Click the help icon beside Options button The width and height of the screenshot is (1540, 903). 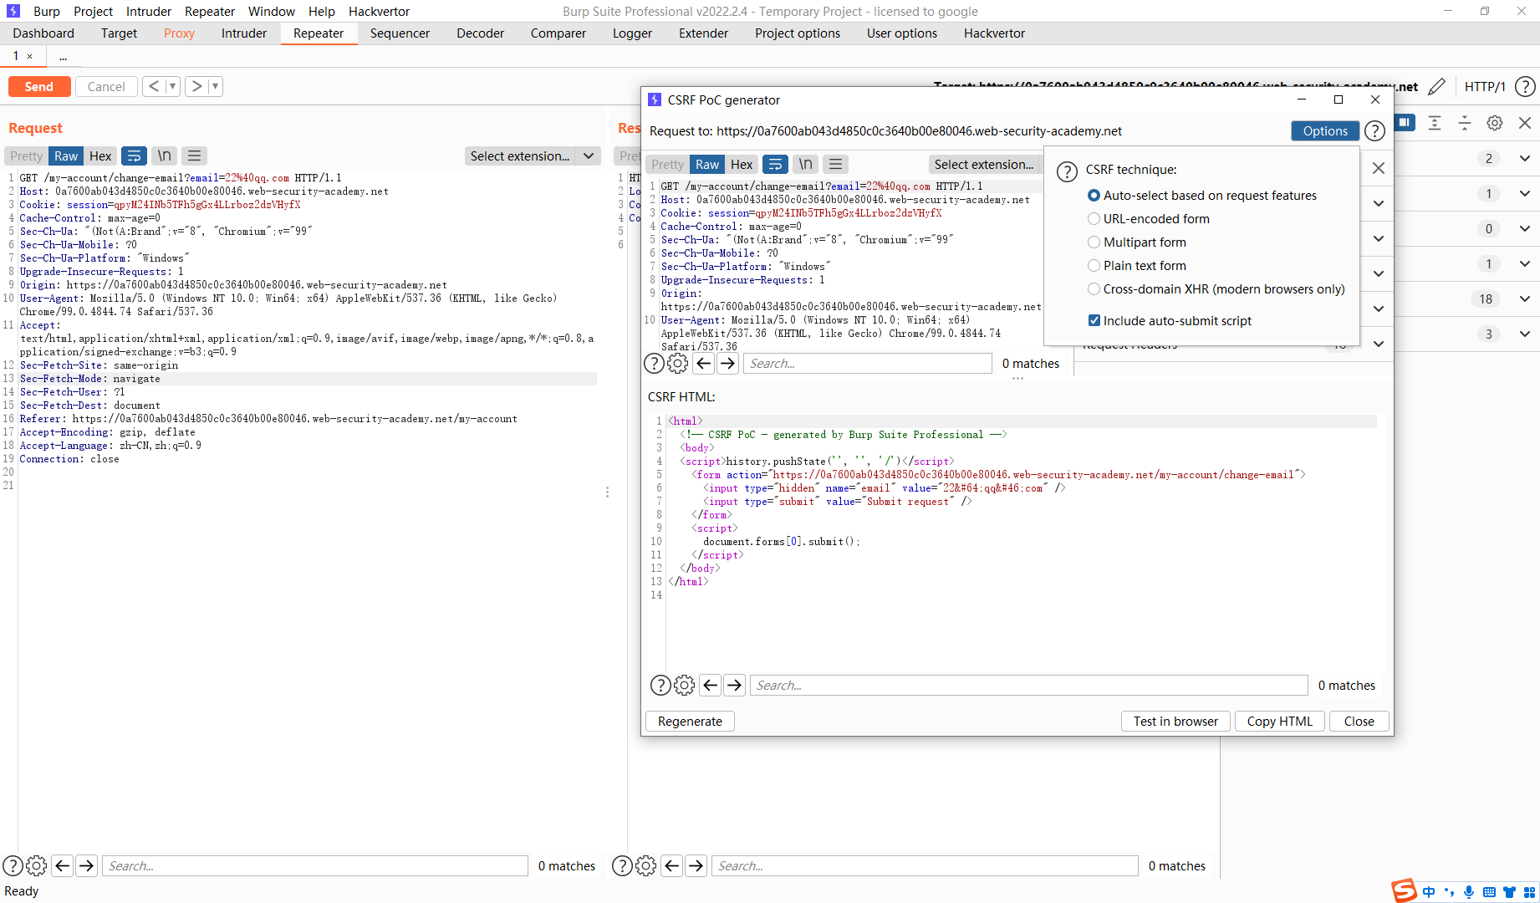[1374, 130]
